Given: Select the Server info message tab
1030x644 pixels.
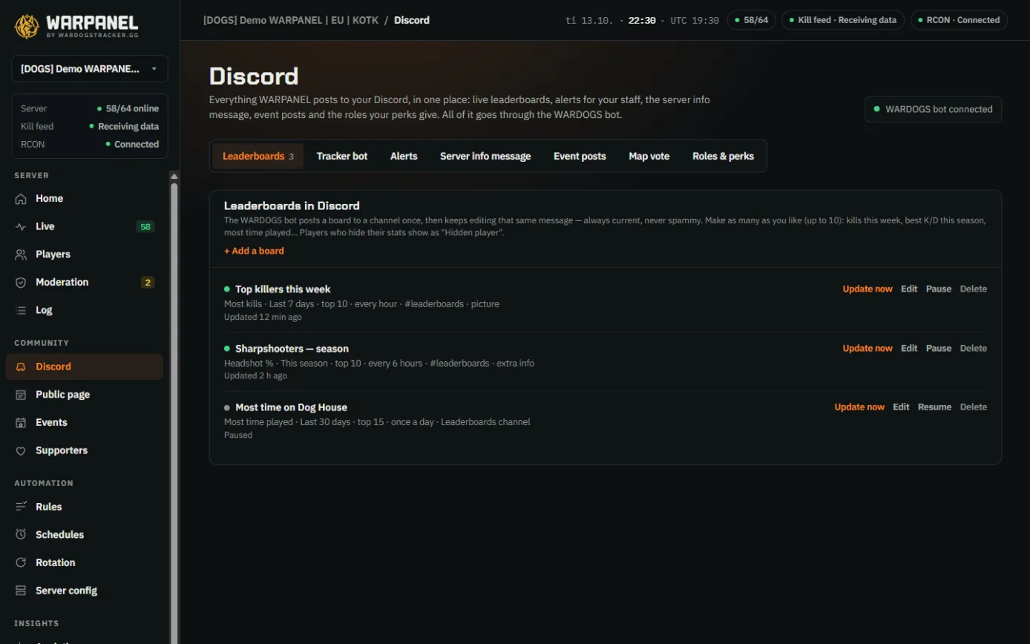Looking at the screenshot, I should tap(485, 157).
